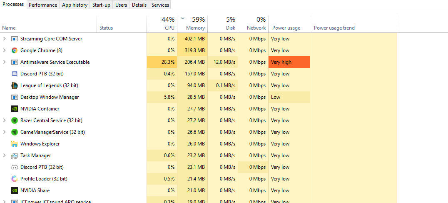Select League of Legends (32 bit) row
The width and height of the screenshot is (448, 203).
(x=199, y=85)
